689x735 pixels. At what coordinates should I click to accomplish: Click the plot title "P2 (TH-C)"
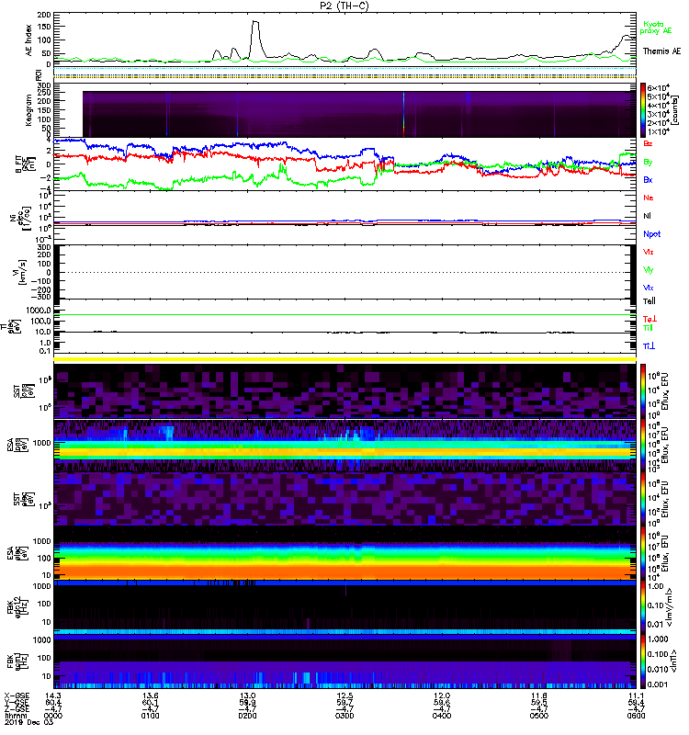344,6
